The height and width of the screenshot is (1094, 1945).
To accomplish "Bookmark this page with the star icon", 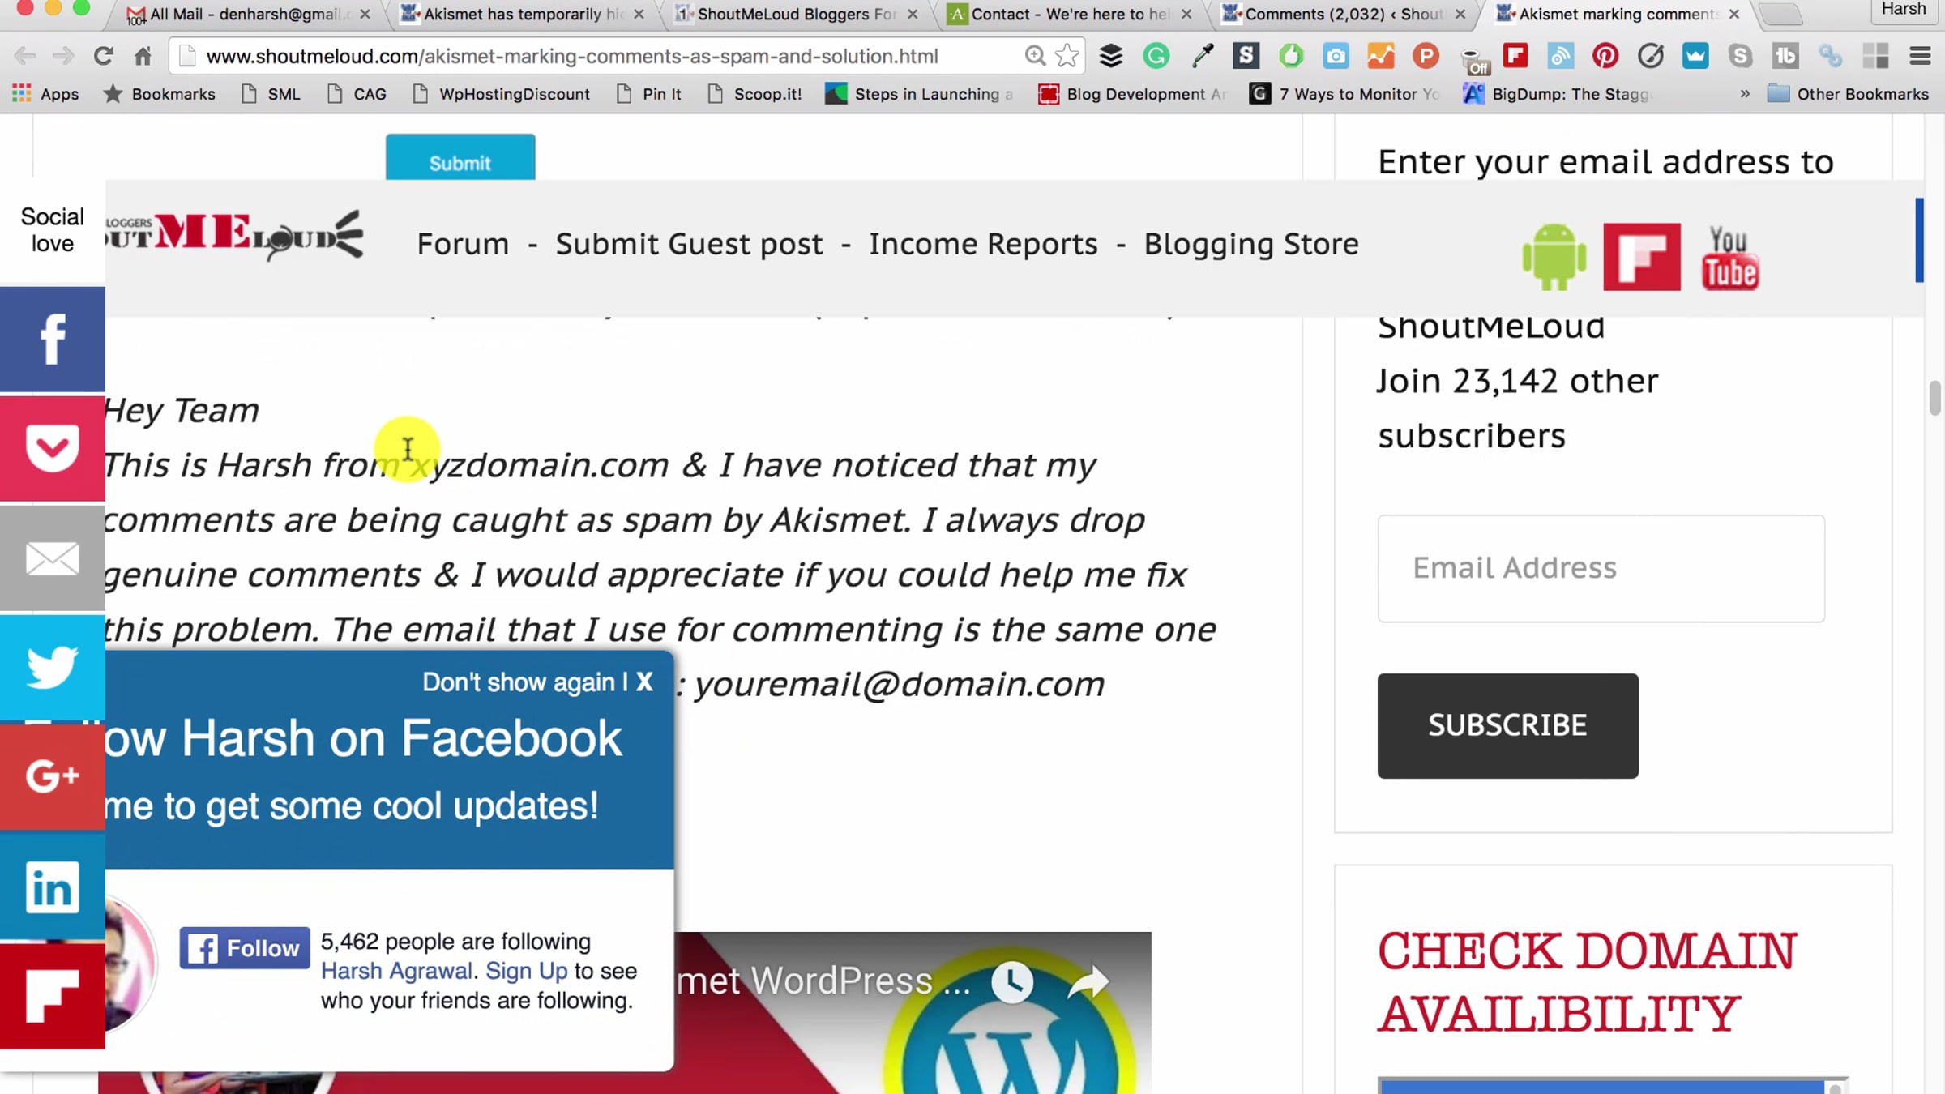I will 1067,56.
